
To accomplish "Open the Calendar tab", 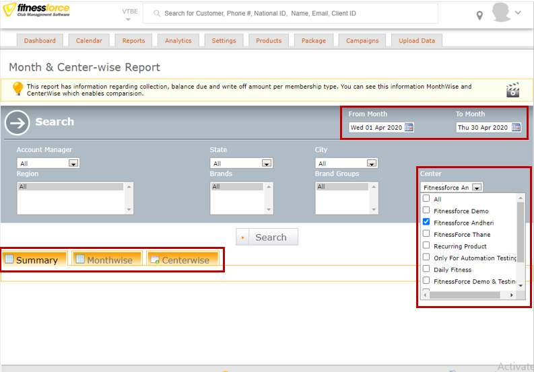I will click(89, 40).
